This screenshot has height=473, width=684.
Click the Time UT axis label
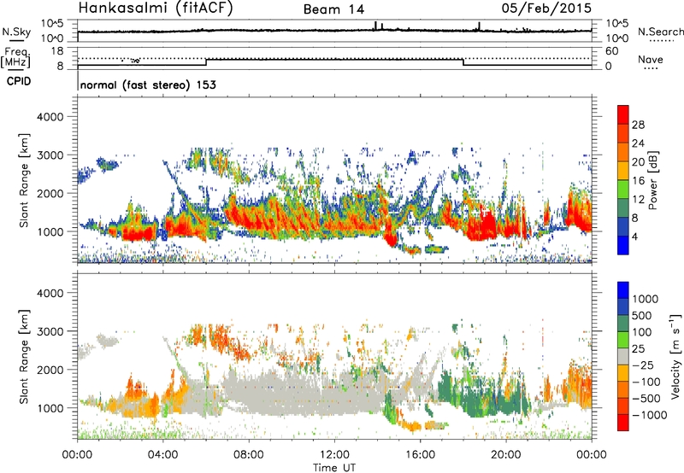(x=334, y=467)
